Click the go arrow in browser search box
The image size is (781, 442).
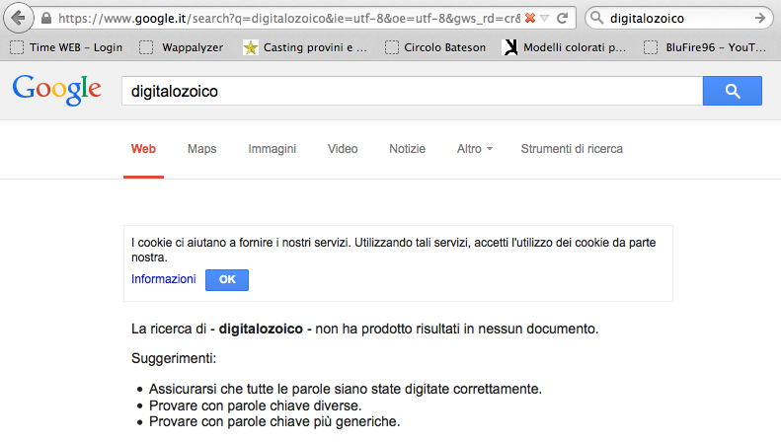pyautogui.click(x=760, y=19)
